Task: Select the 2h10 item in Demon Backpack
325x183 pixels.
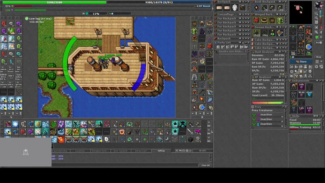Action: point(256,33)
